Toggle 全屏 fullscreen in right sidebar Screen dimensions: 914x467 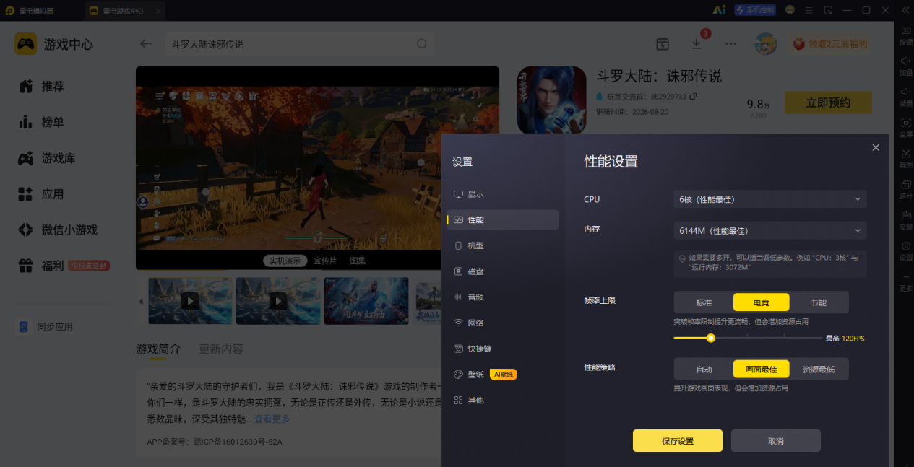point(905,128)
